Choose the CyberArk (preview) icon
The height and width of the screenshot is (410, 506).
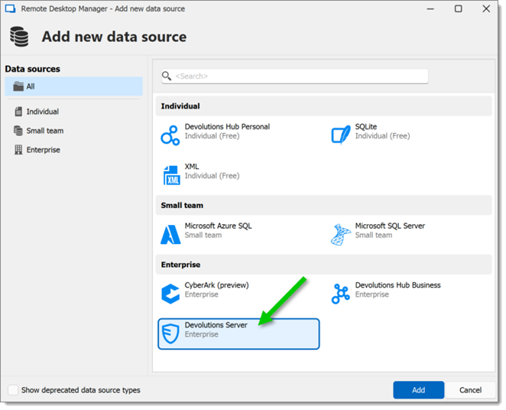[170, 294]
